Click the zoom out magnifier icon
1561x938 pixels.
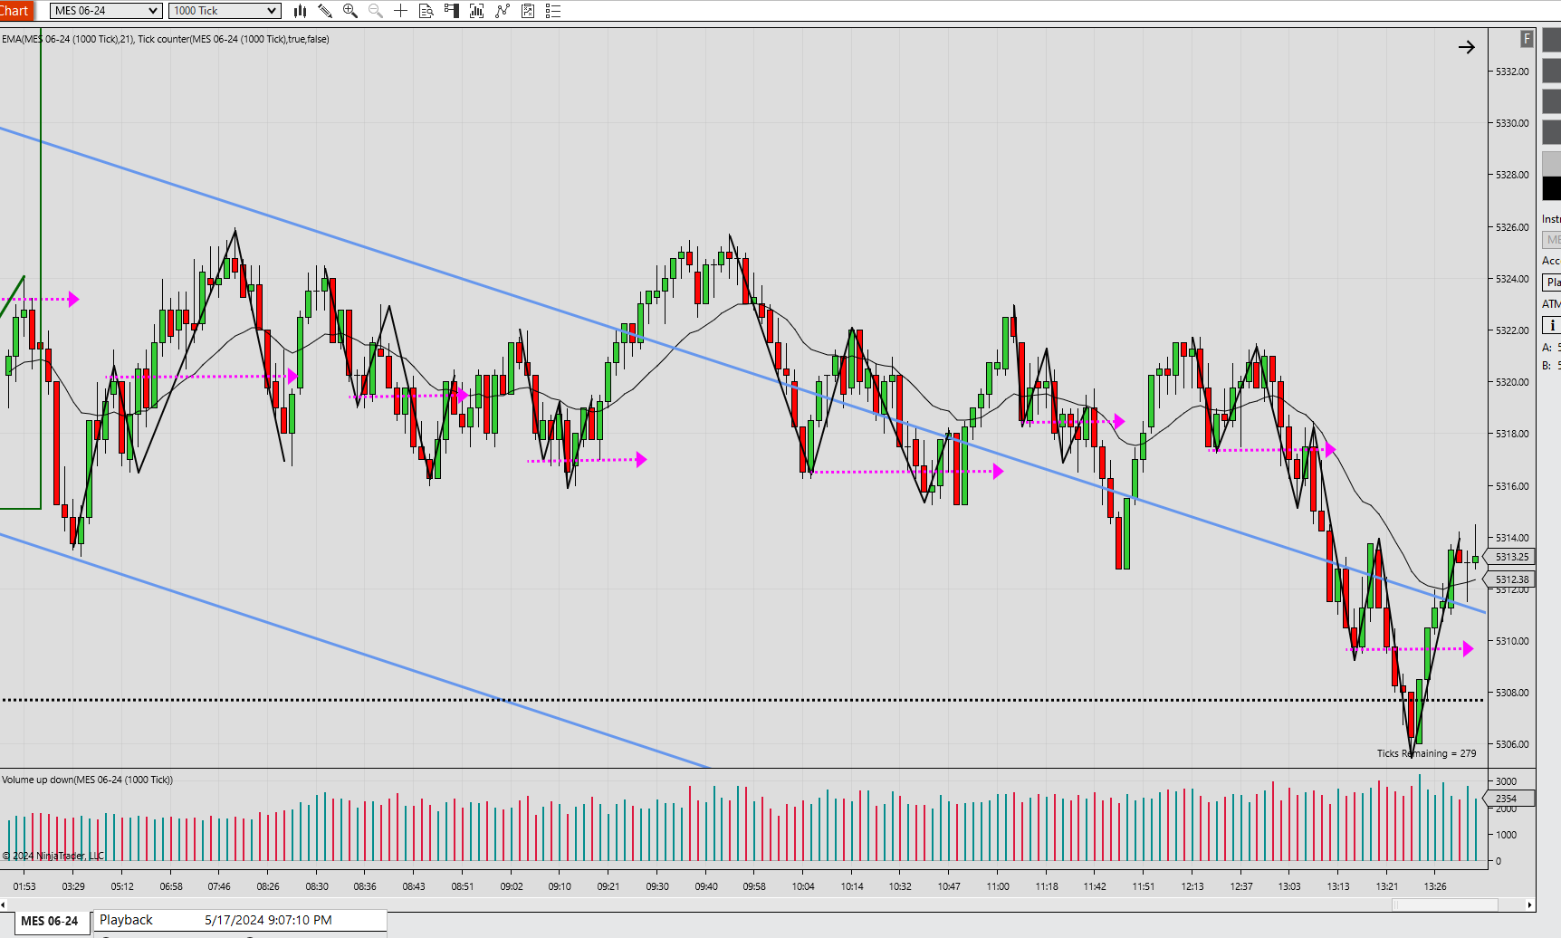point(376,11)
